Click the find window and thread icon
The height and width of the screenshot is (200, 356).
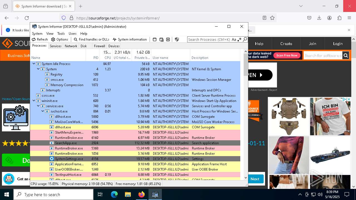pos(161,39)
